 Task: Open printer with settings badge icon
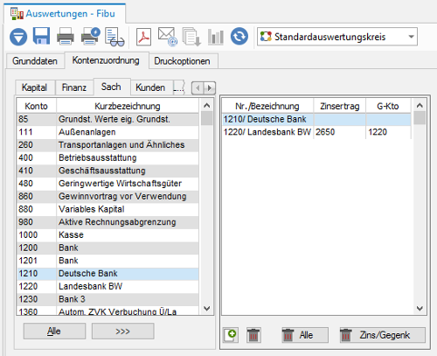[x=90, y=37]
